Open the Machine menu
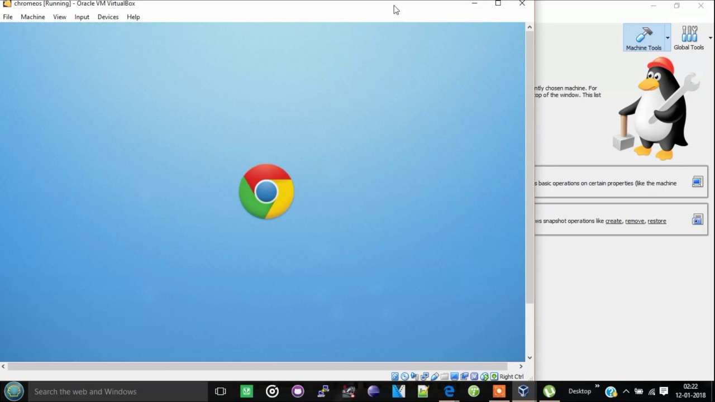The width and height of the screenshot is (715, 402). (x=32, y=17)
